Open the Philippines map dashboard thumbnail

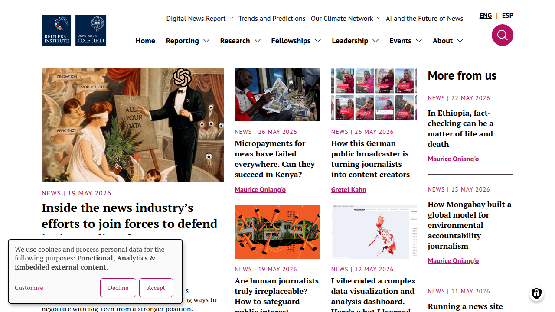(x=374, y=232)
